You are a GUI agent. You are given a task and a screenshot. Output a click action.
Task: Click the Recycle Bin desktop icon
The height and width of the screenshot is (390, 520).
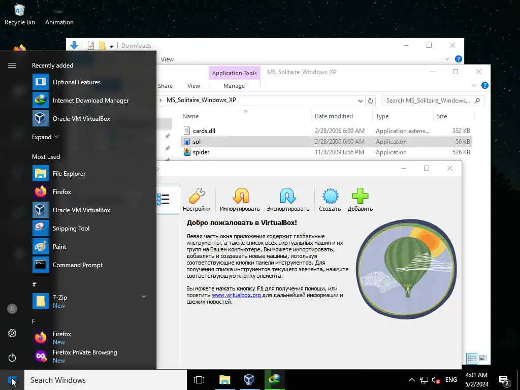pyautogui.click(x=20, y=14)
